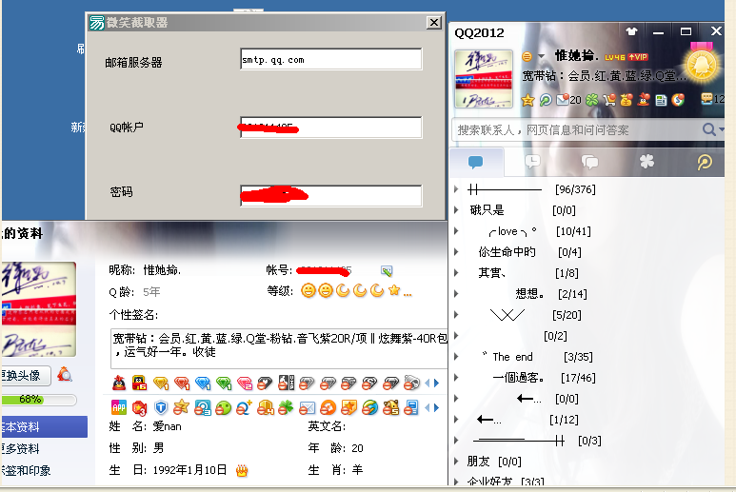
Task: Click the money bag wallet icon
Action: coord(627,100)
